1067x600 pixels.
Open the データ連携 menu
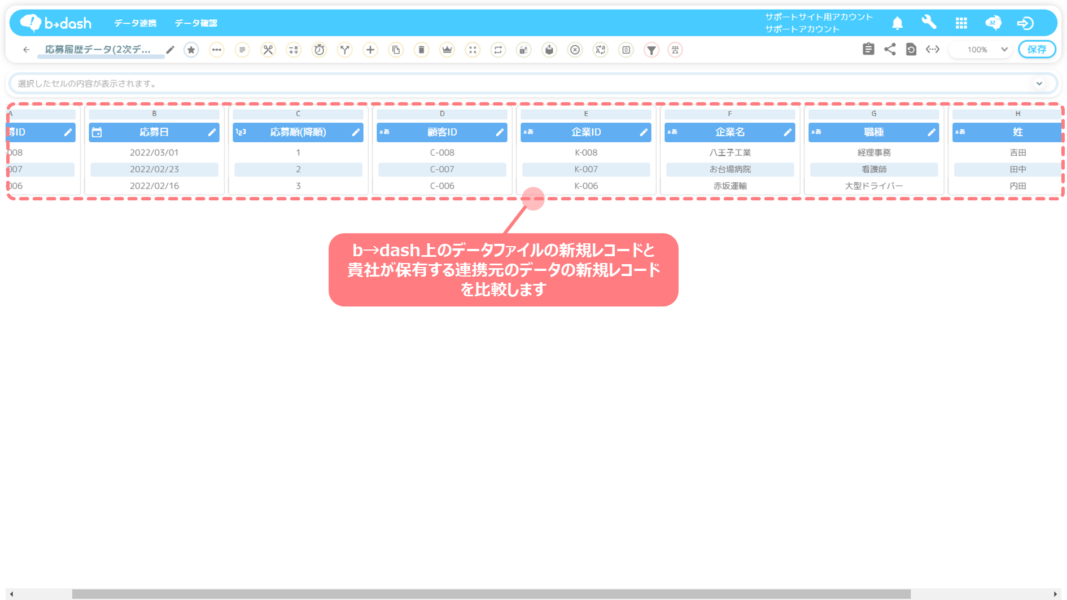135,23
